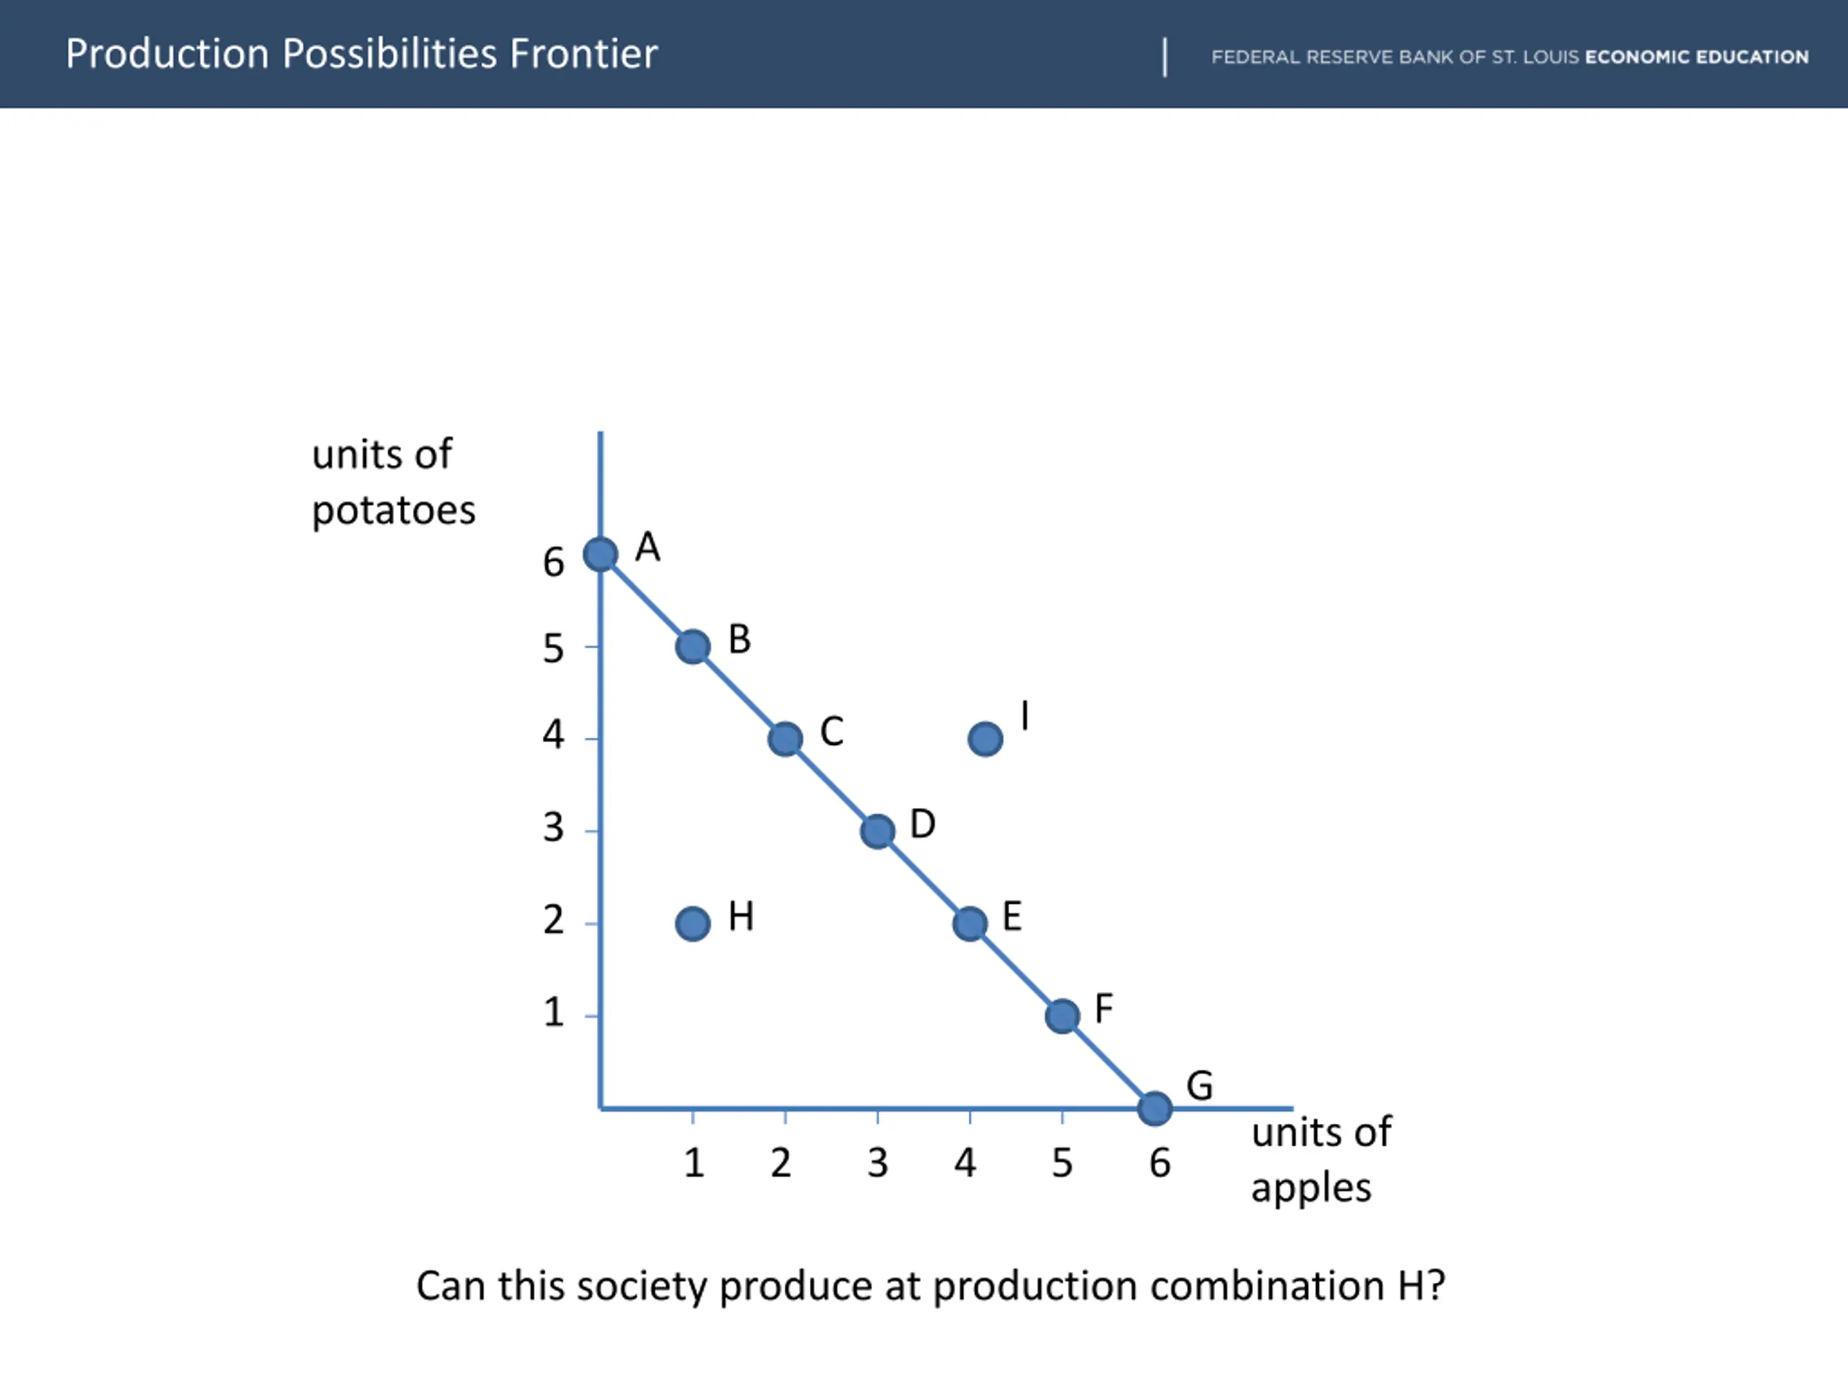Click the Production Possibilities Frontier title
This screenshot has height=1386, width=1848.
click(362, 54)
